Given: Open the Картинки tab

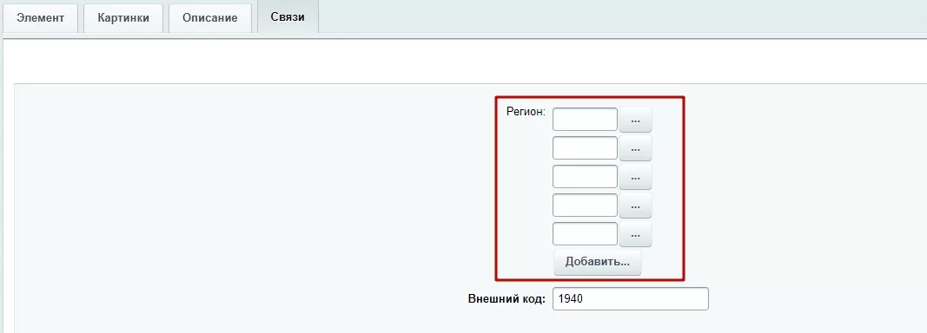Looking at the screenshot, I should pyautogui.click(x=123, y=17).
